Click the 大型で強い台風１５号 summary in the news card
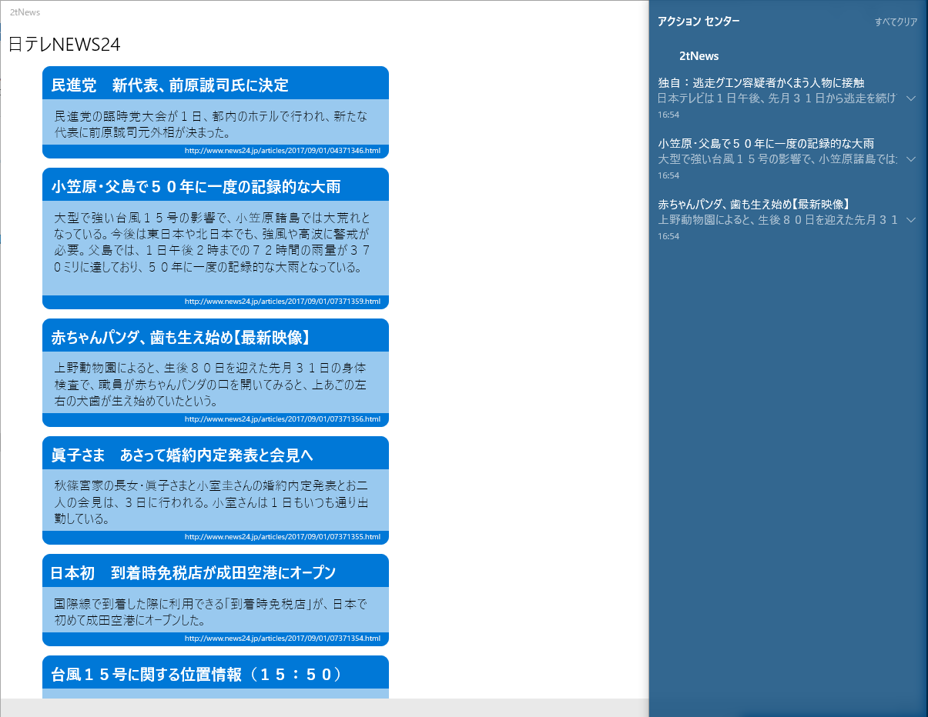This screenshot has width=928, height=717. tap(213, 242)
